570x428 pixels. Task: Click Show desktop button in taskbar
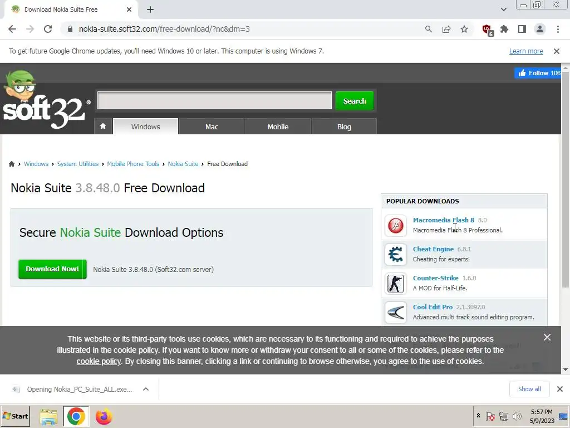pos(564,416)
